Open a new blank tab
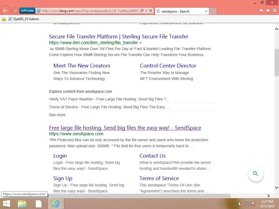 pos(213,11)
